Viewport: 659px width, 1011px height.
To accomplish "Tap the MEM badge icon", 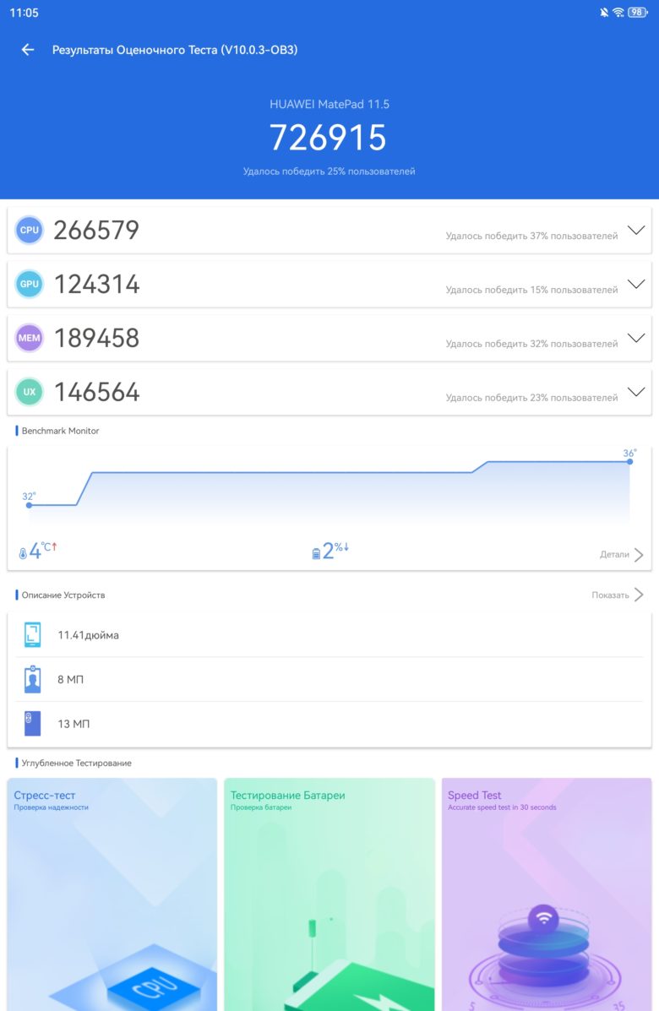I will tap(30, 338).
